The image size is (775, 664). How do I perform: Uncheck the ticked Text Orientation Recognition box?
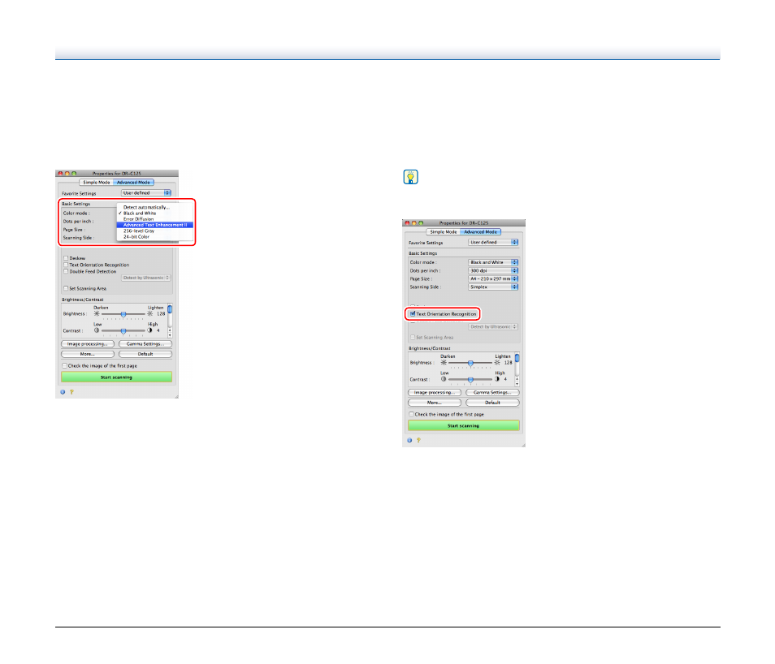pos(413,313)
